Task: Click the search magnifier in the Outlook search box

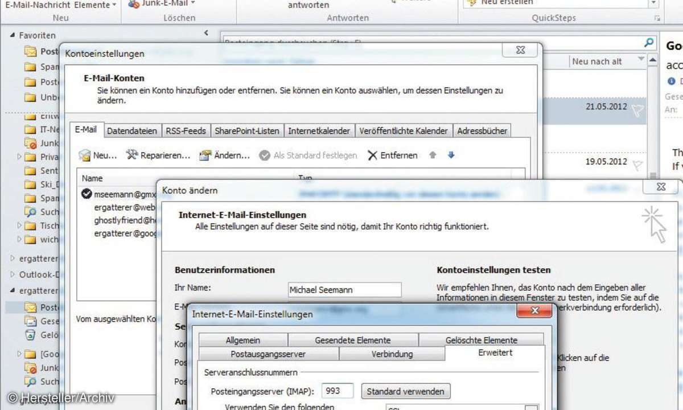Action: point(649,42)
